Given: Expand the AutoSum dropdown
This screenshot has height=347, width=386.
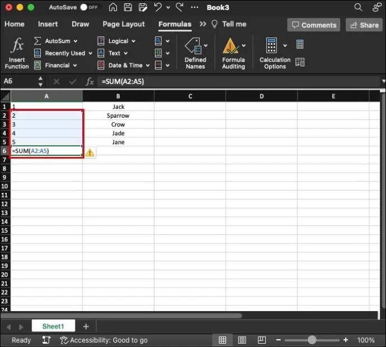Looking at the screenshot, I should [75, 41].
